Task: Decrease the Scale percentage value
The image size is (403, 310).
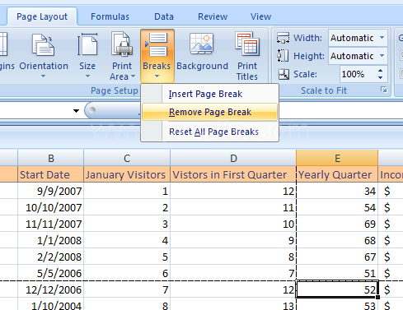Action: [381, 77]
